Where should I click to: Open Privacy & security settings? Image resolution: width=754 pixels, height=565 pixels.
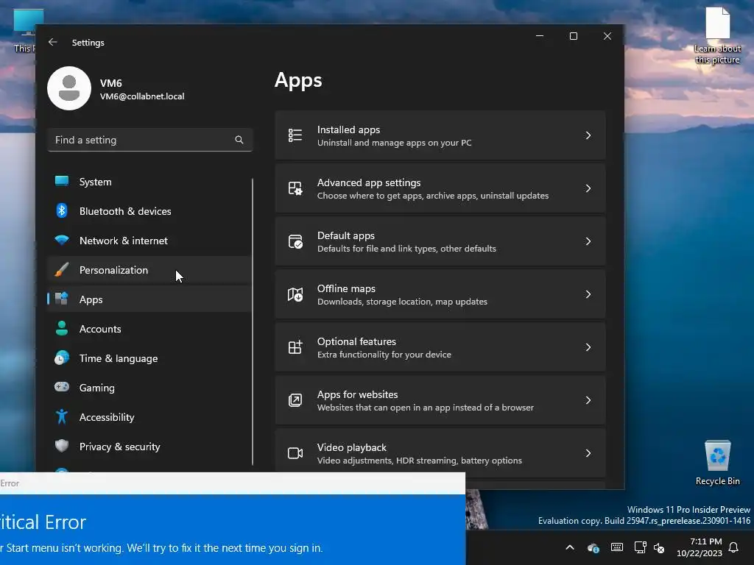149,447
